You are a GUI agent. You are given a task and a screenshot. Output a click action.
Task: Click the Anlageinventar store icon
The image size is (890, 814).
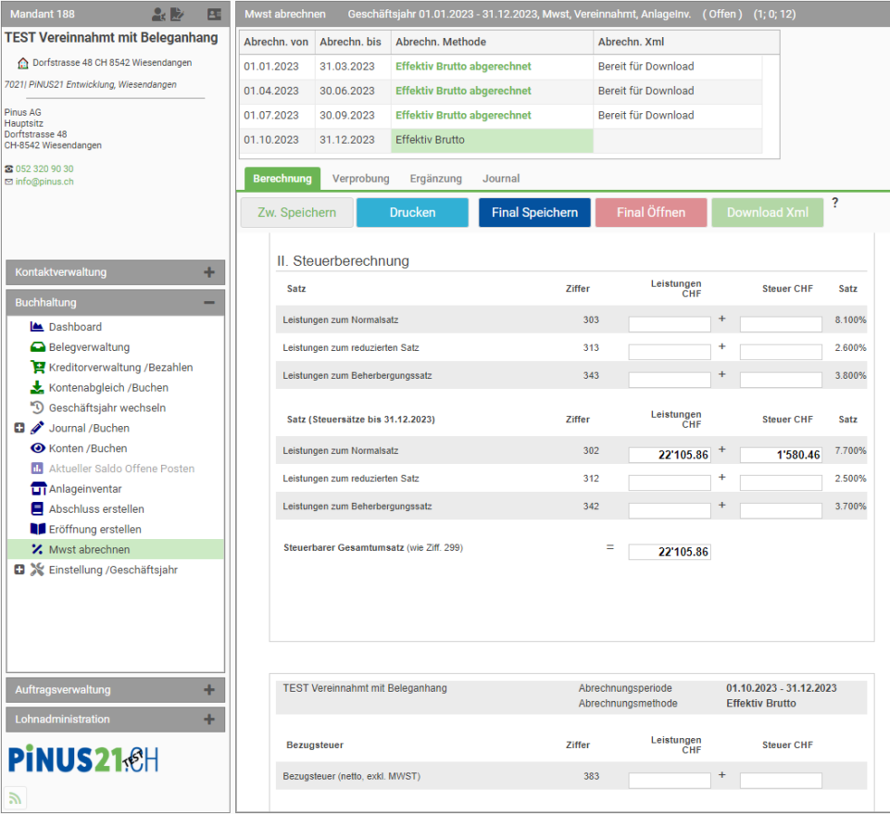pos(38,489)
